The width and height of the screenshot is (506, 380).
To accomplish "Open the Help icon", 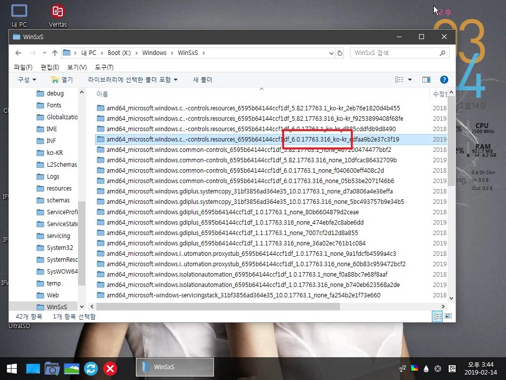I will (x=444, y=80).
